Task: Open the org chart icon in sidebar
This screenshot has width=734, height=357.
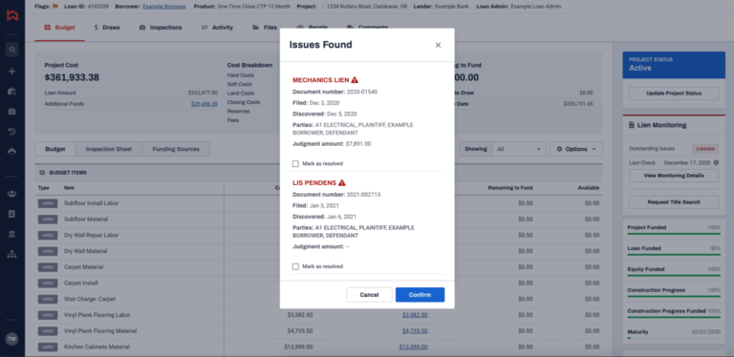Action: click(x=12, y=254)
